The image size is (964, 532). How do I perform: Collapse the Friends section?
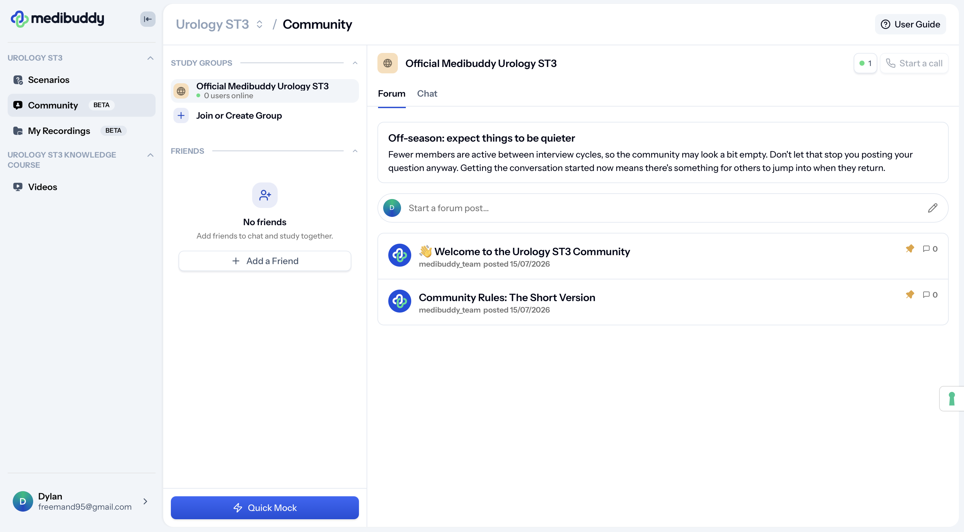[x=355, y=151]
